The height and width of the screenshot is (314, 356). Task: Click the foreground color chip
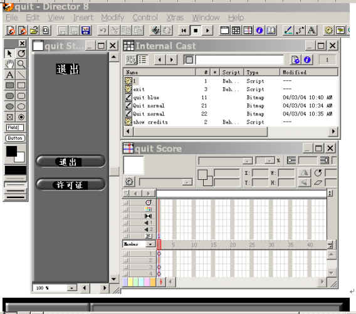[11, 151]
